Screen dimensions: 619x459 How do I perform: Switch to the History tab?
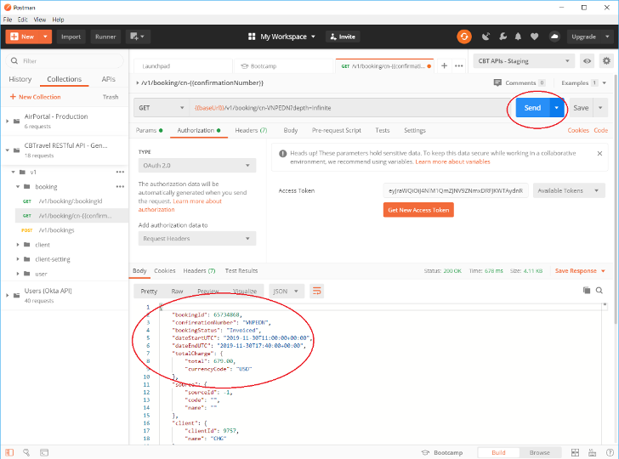tap(20, 79)
